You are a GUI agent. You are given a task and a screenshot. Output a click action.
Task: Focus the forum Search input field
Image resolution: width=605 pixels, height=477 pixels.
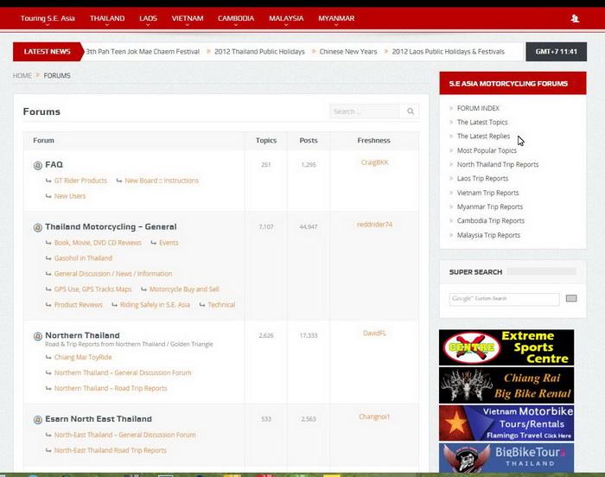(364, 111)
